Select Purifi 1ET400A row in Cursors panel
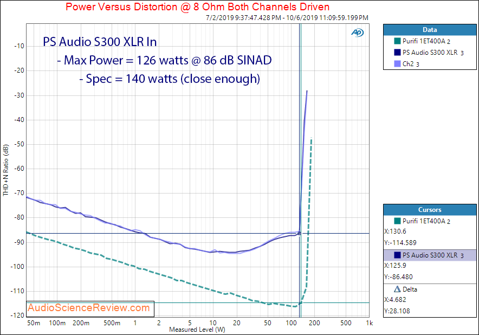This screenshot has height=335, width=479. pos(430,221)
